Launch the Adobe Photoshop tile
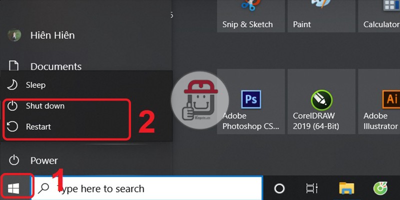 251,101
